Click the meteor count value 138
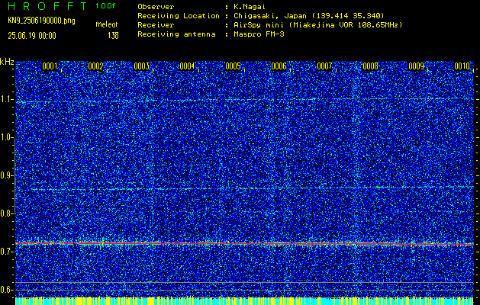The width and height of the screenshot is (480, 305). click(113, 36)
